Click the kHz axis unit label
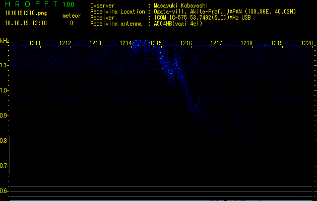This screenshot has height=201, width=317. click(5, 41)
